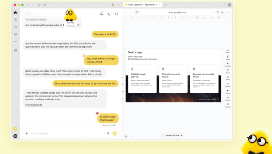The width and height of the screenshot is (272, 154).
Task: Click the microphone icon in message box
Action: (x=108, y=133)
